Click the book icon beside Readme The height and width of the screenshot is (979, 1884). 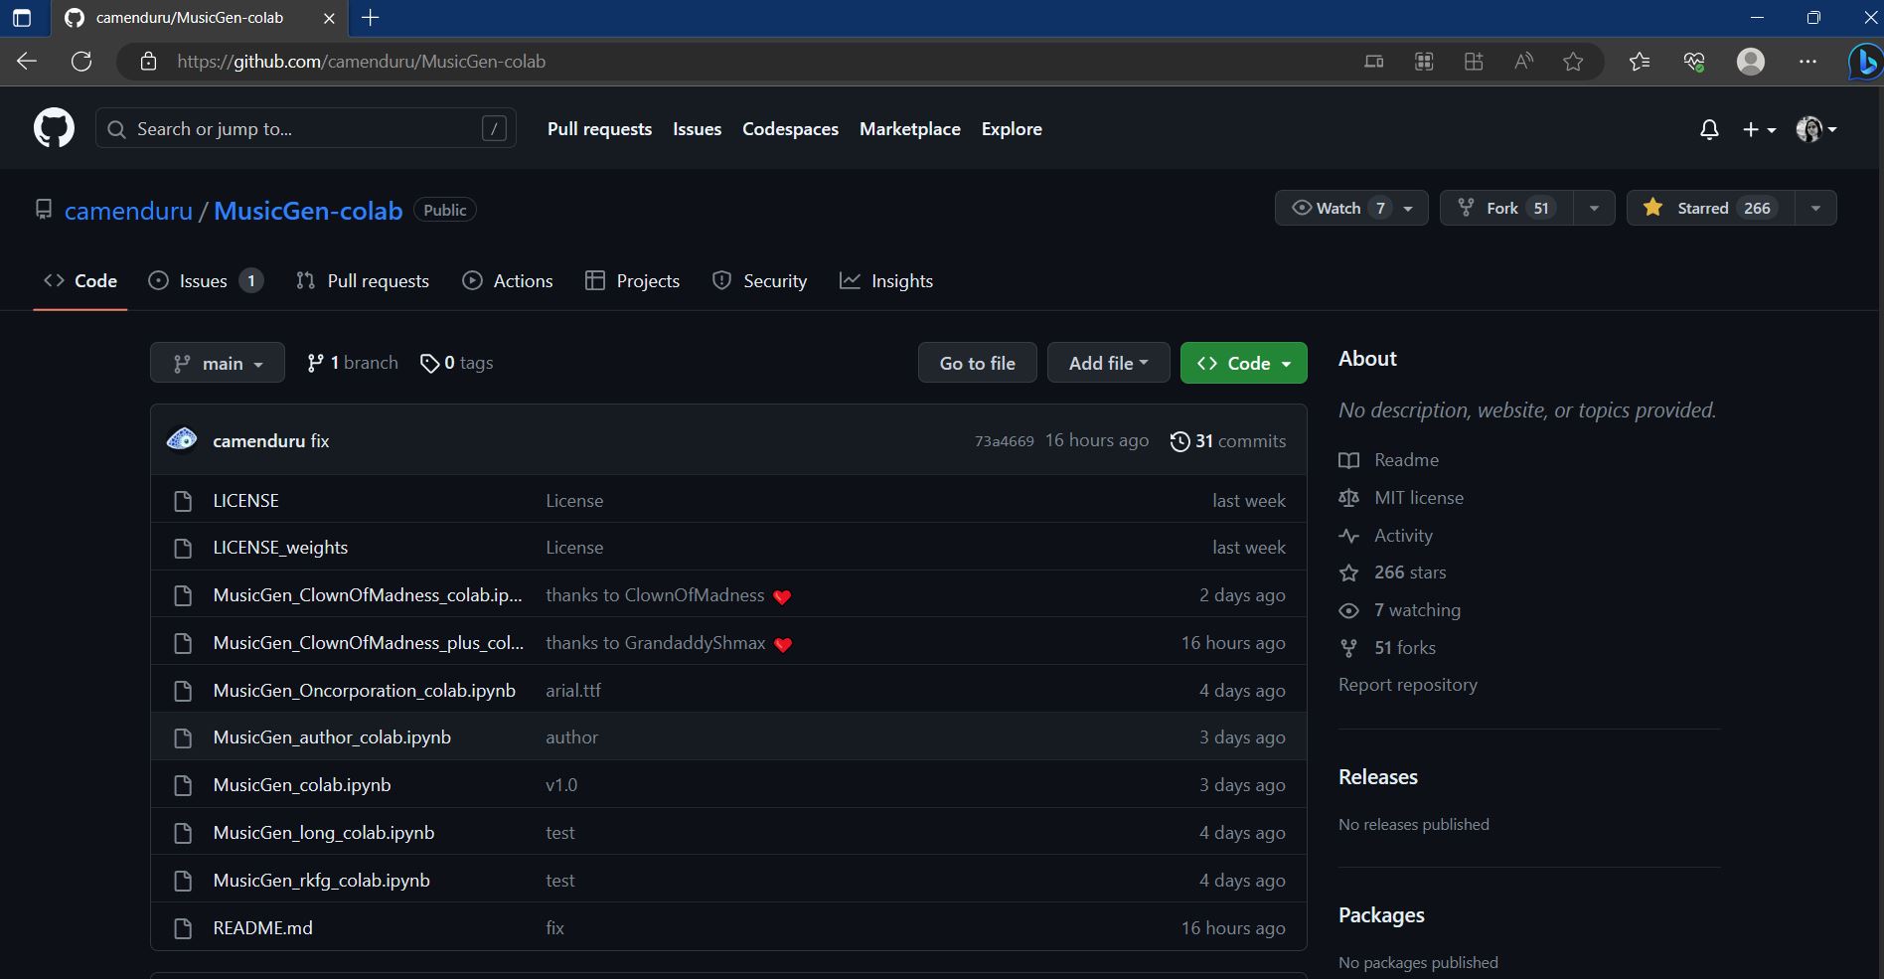pyautogui.click(x=1348, y=460)
